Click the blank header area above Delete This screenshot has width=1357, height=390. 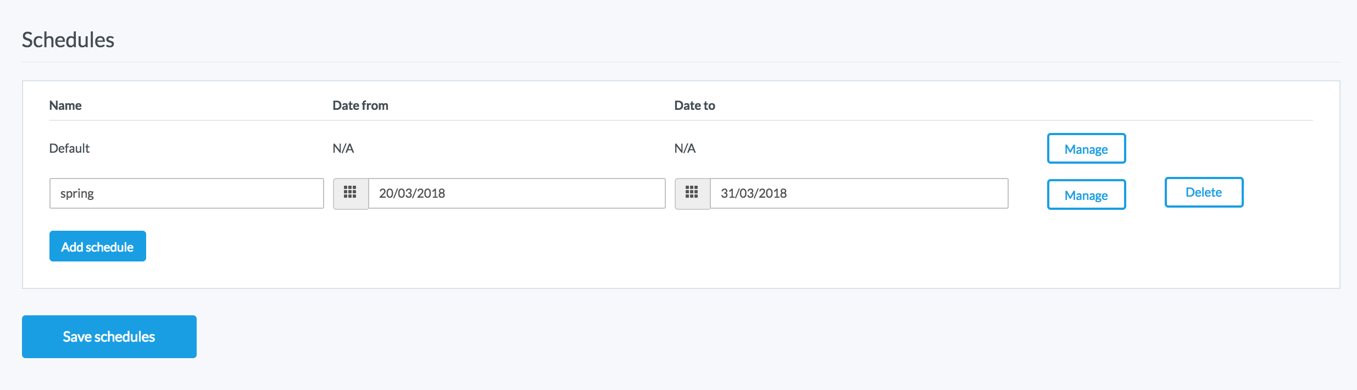coord(1204,105)
